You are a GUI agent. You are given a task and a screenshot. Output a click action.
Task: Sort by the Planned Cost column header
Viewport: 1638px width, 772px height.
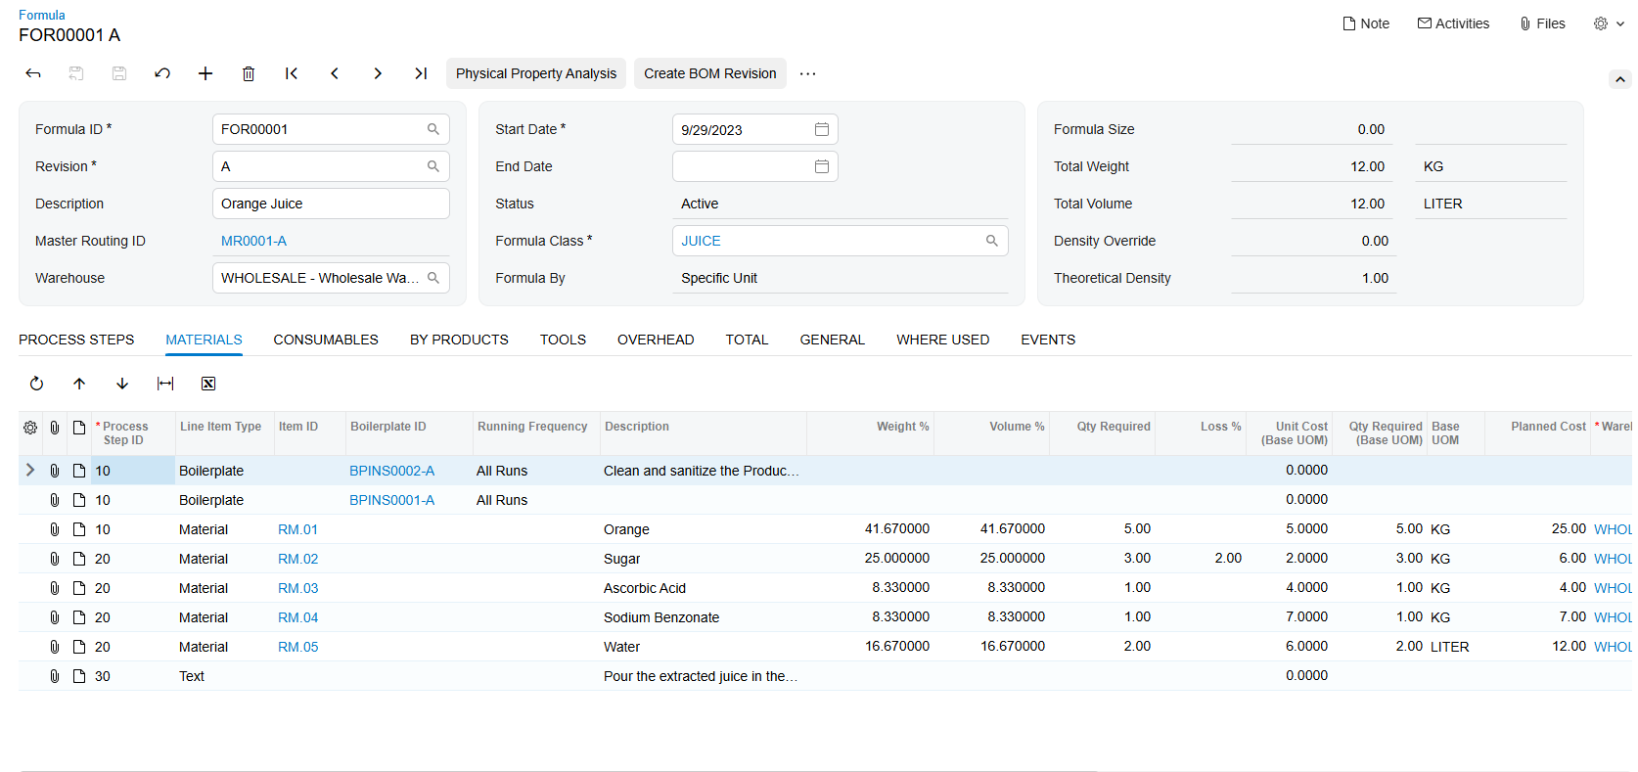click(1548, 427)
